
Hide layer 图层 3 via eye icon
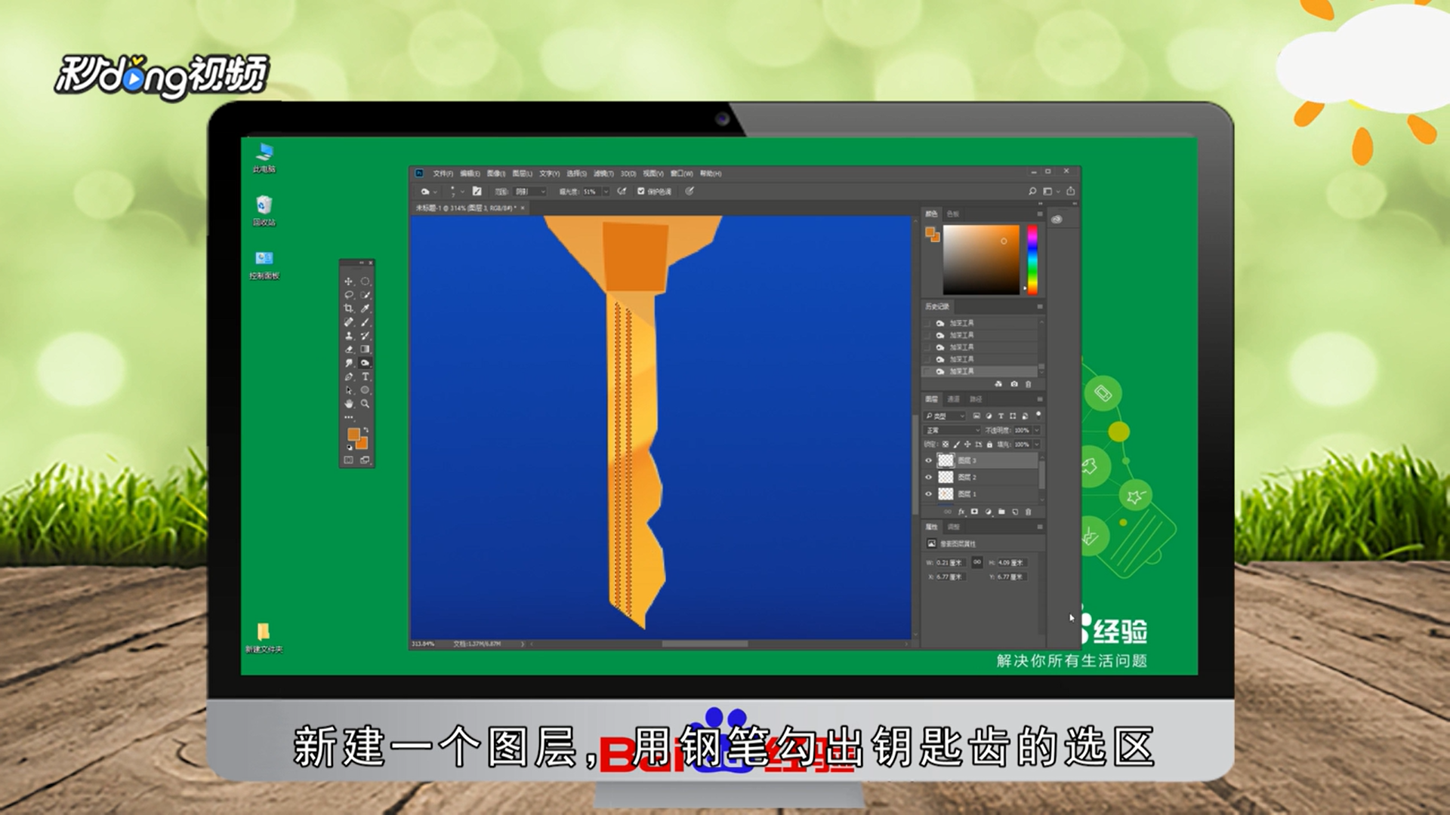(x=929, y=460)
